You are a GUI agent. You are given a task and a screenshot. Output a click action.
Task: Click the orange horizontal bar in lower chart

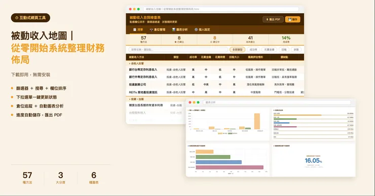coord(205,152)
